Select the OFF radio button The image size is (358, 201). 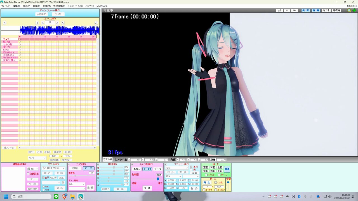pyautogui.click(x=43, y=190)
